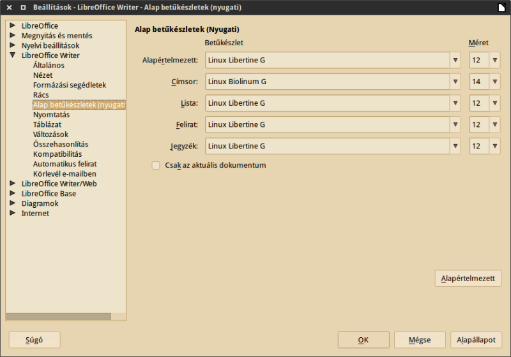Open Címsor font dropdown arrow
Viewport: 511px width, 357px height.
[x=455, y=82]
